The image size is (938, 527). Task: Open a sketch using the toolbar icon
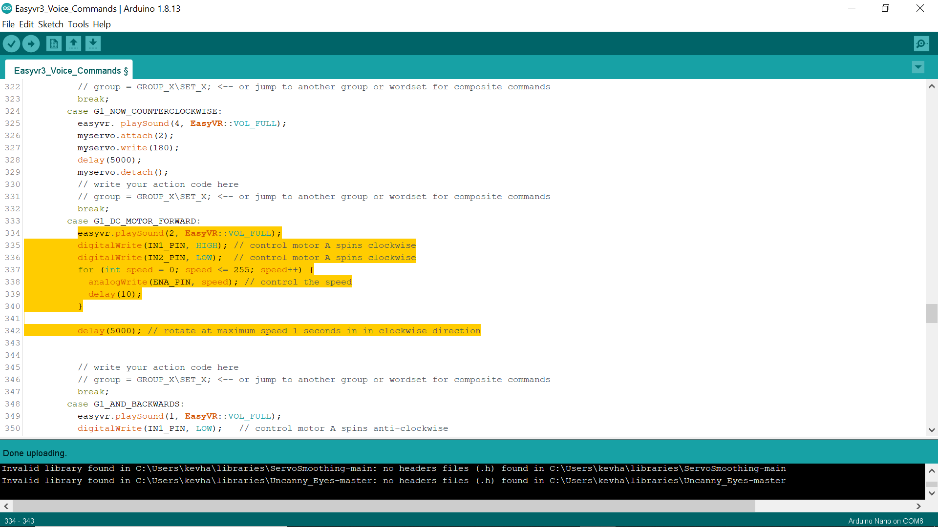click(x=73, y=43)
